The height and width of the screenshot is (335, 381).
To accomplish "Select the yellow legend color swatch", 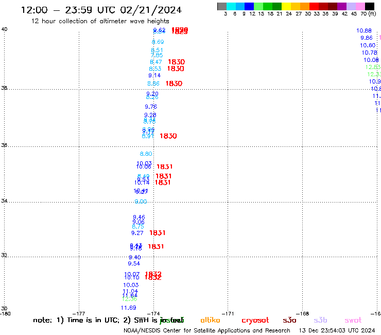I will point(286,6).
